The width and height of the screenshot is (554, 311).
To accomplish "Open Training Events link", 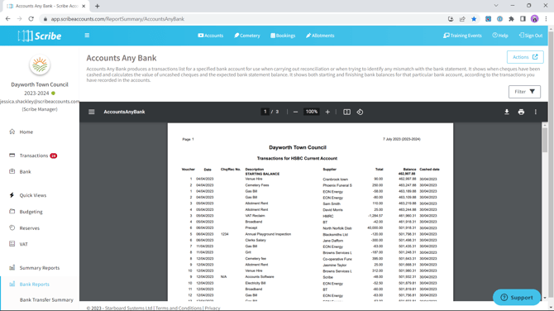I will [x=462, y=36].
